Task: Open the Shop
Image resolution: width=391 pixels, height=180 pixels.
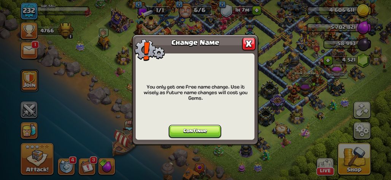Action: tap(354, 159)
